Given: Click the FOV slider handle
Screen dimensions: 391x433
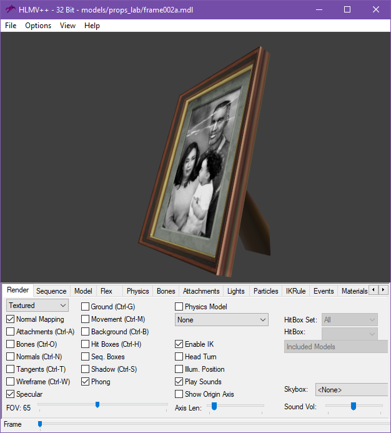Looking at the screenshot, I should click(97, 405).
